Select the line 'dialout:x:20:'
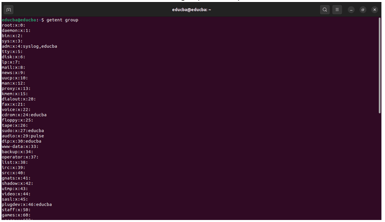Image resolution: width=385 pixels, height=222 pixels. [19, 99]
